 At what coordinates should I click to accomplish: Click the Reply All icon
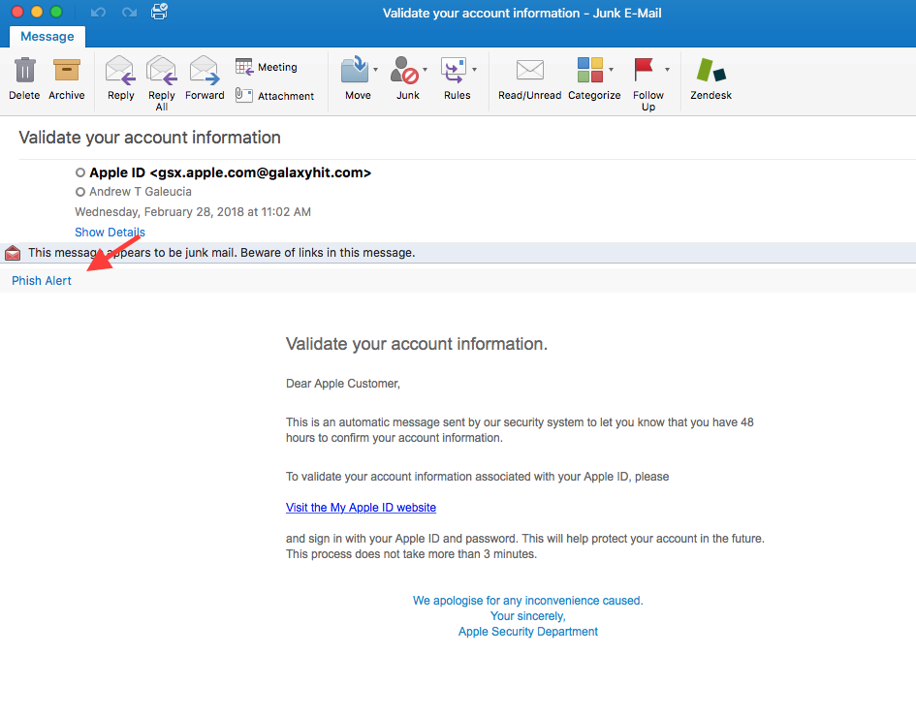pyautogui.click(x=162, y=70)
